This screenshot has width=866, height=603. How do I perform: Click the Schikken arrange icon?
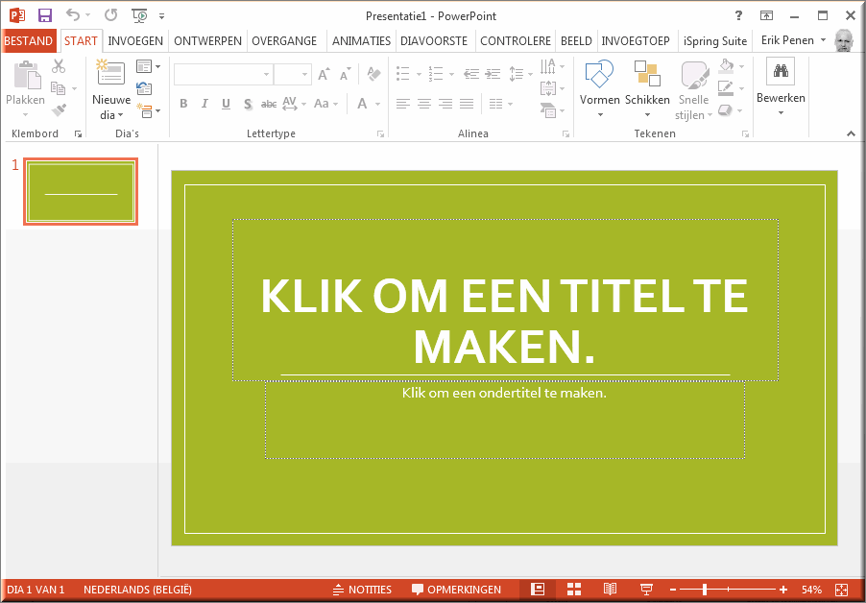point(647,75)
